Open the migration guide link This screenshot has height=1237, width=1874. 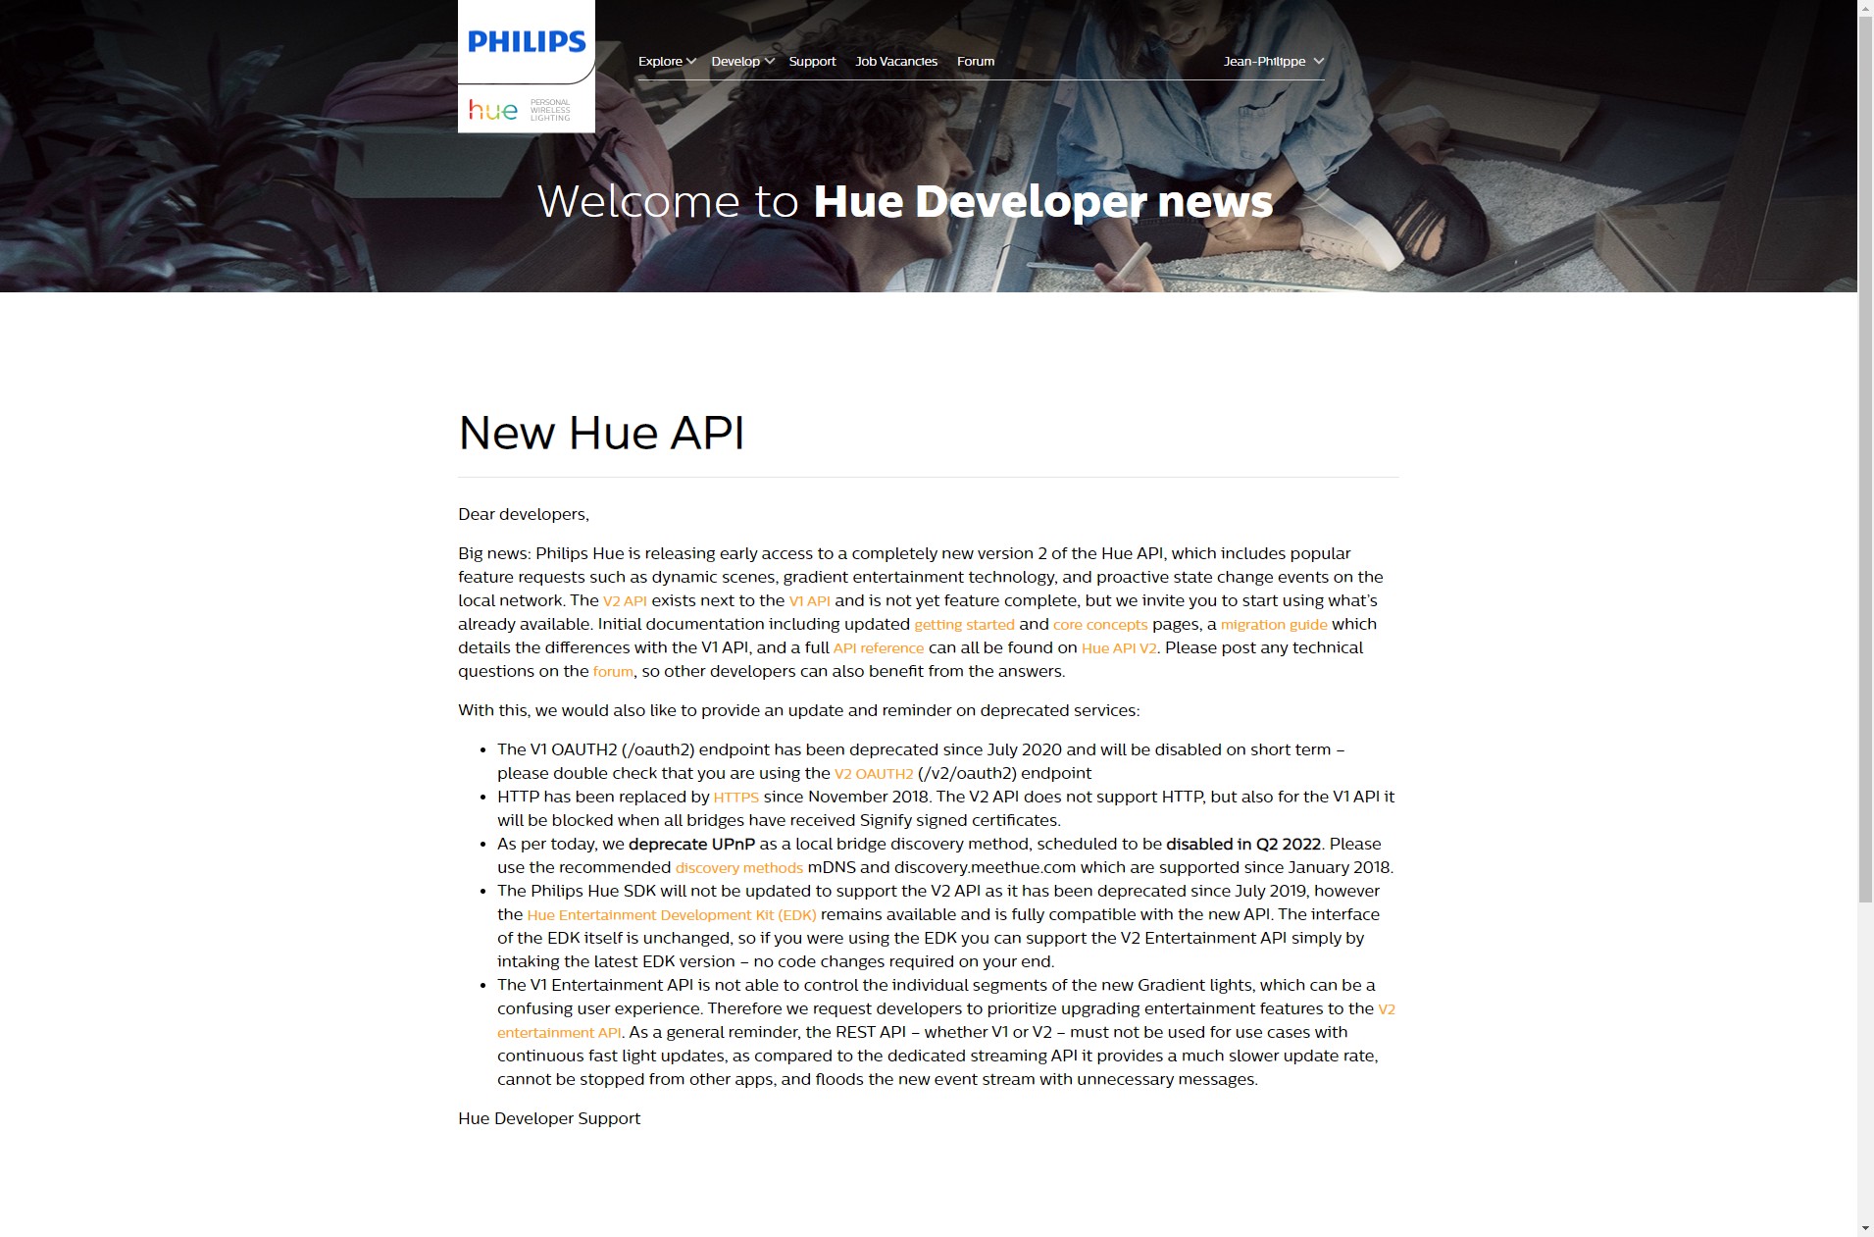[x=1273, y=625]
